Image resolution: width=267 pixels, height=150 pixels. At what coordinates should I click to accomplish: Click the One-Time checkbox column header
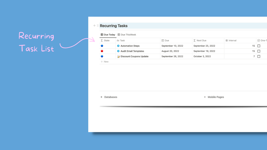[262, 40]
